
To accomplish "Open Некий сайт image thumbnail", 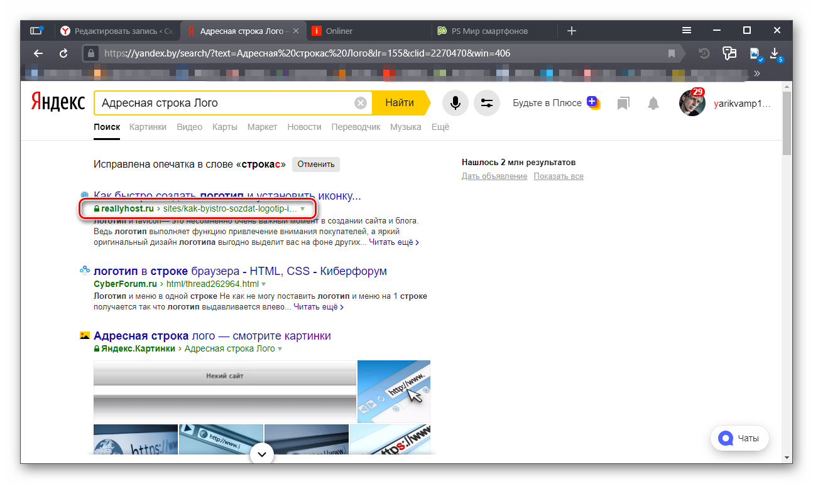I will point(225,392).
